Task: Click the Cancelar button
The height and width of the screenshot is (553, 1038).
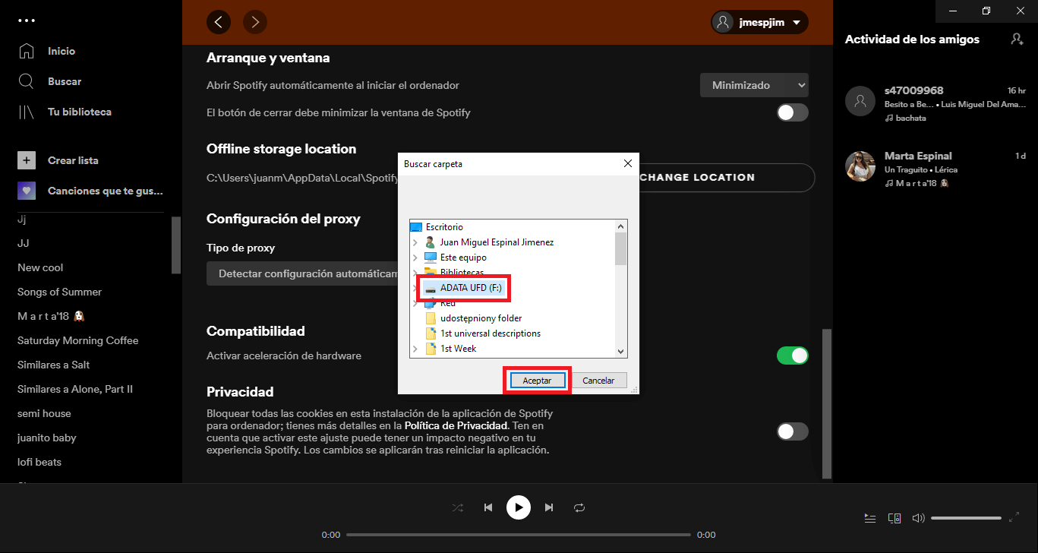Action: tap(598, 380)
